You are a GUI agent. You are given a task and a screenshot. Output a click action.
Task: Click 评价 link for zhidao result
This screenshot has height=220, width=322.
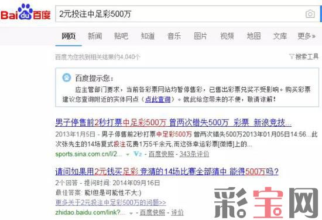click(177, 212)
